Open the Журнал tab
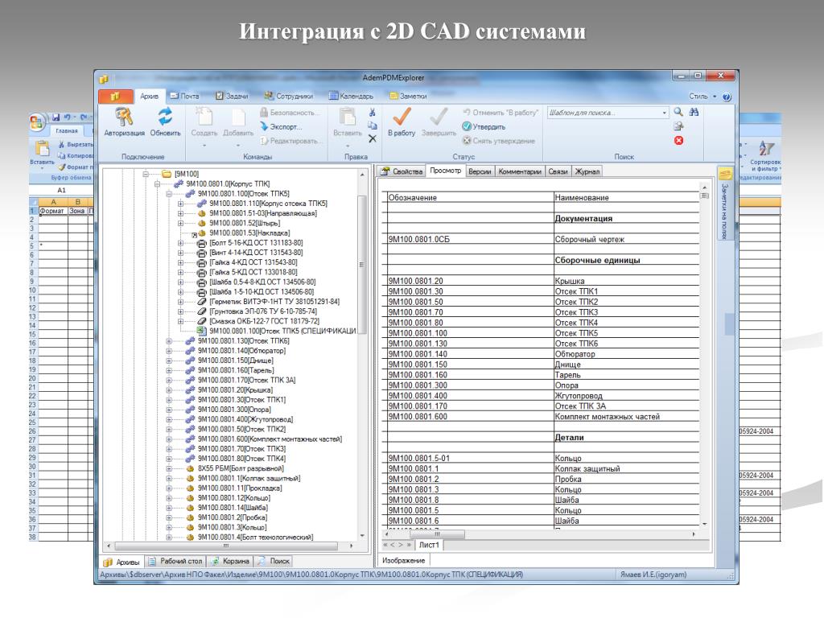Viewport: 824px width, 618px height. pyautogui.click(x=587, y=171)
